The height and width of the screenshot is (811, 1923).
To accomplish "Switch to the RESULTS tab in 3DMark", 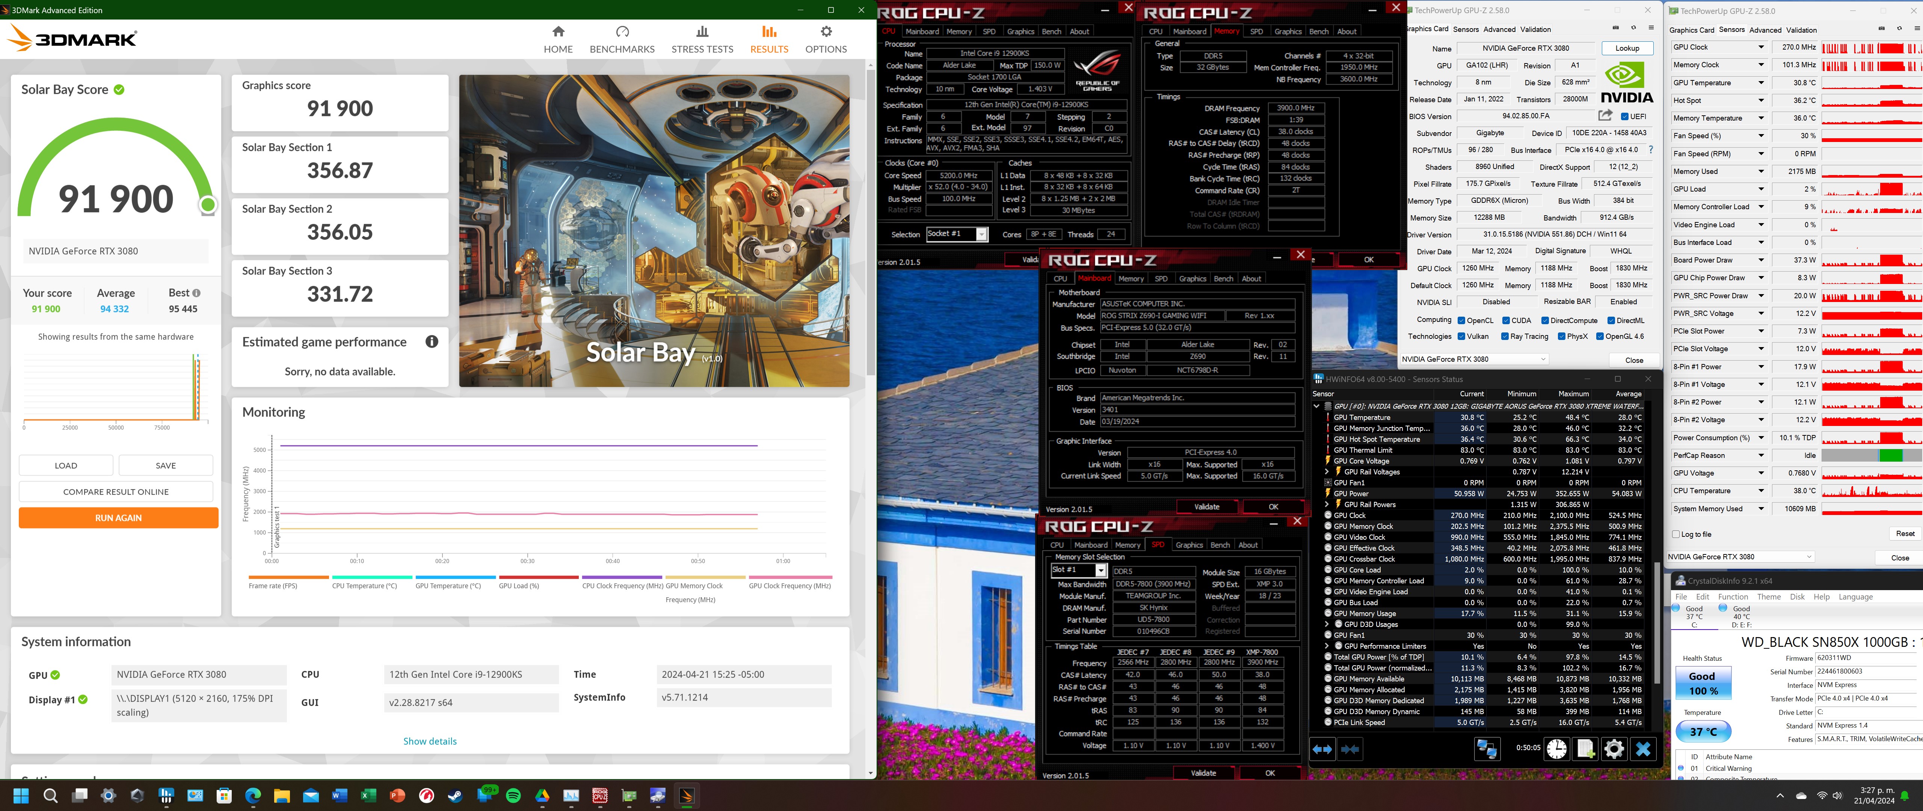I will [x=769, y=39].
